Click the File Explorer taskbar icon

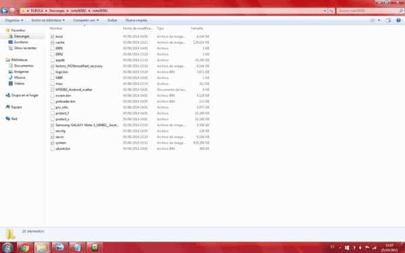[42, 248]
